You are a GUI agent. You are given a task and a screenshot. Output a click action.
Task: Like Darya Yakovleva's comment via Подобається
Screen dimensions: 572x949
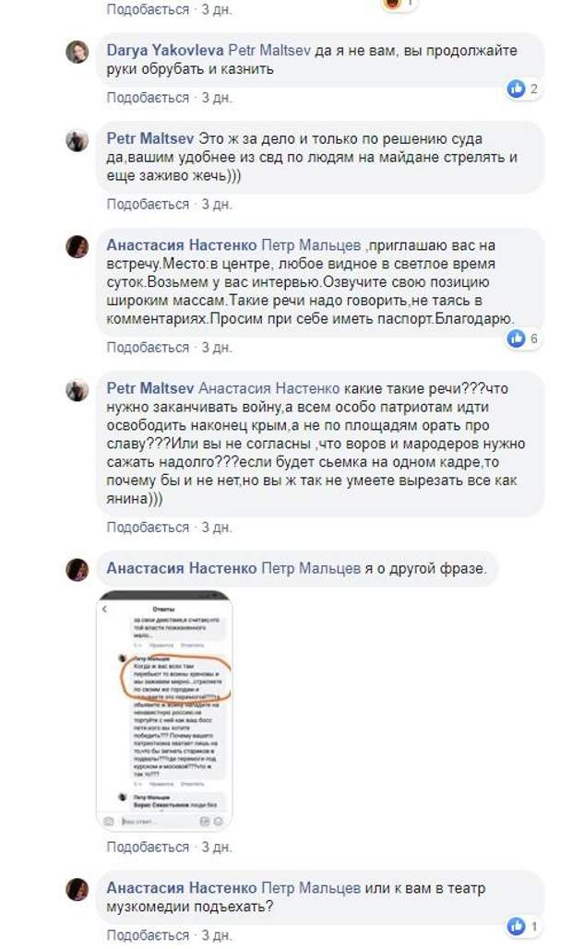point(148,98)
